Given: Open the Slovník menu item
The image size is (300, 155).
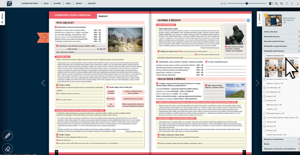Looking at the screenshot, I should (57, 4).
